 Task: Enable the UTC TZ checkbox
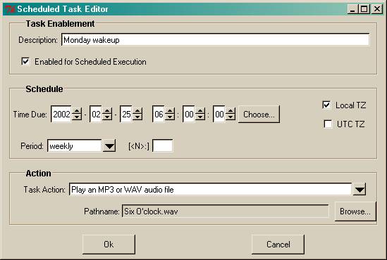(x=328, y=124)
